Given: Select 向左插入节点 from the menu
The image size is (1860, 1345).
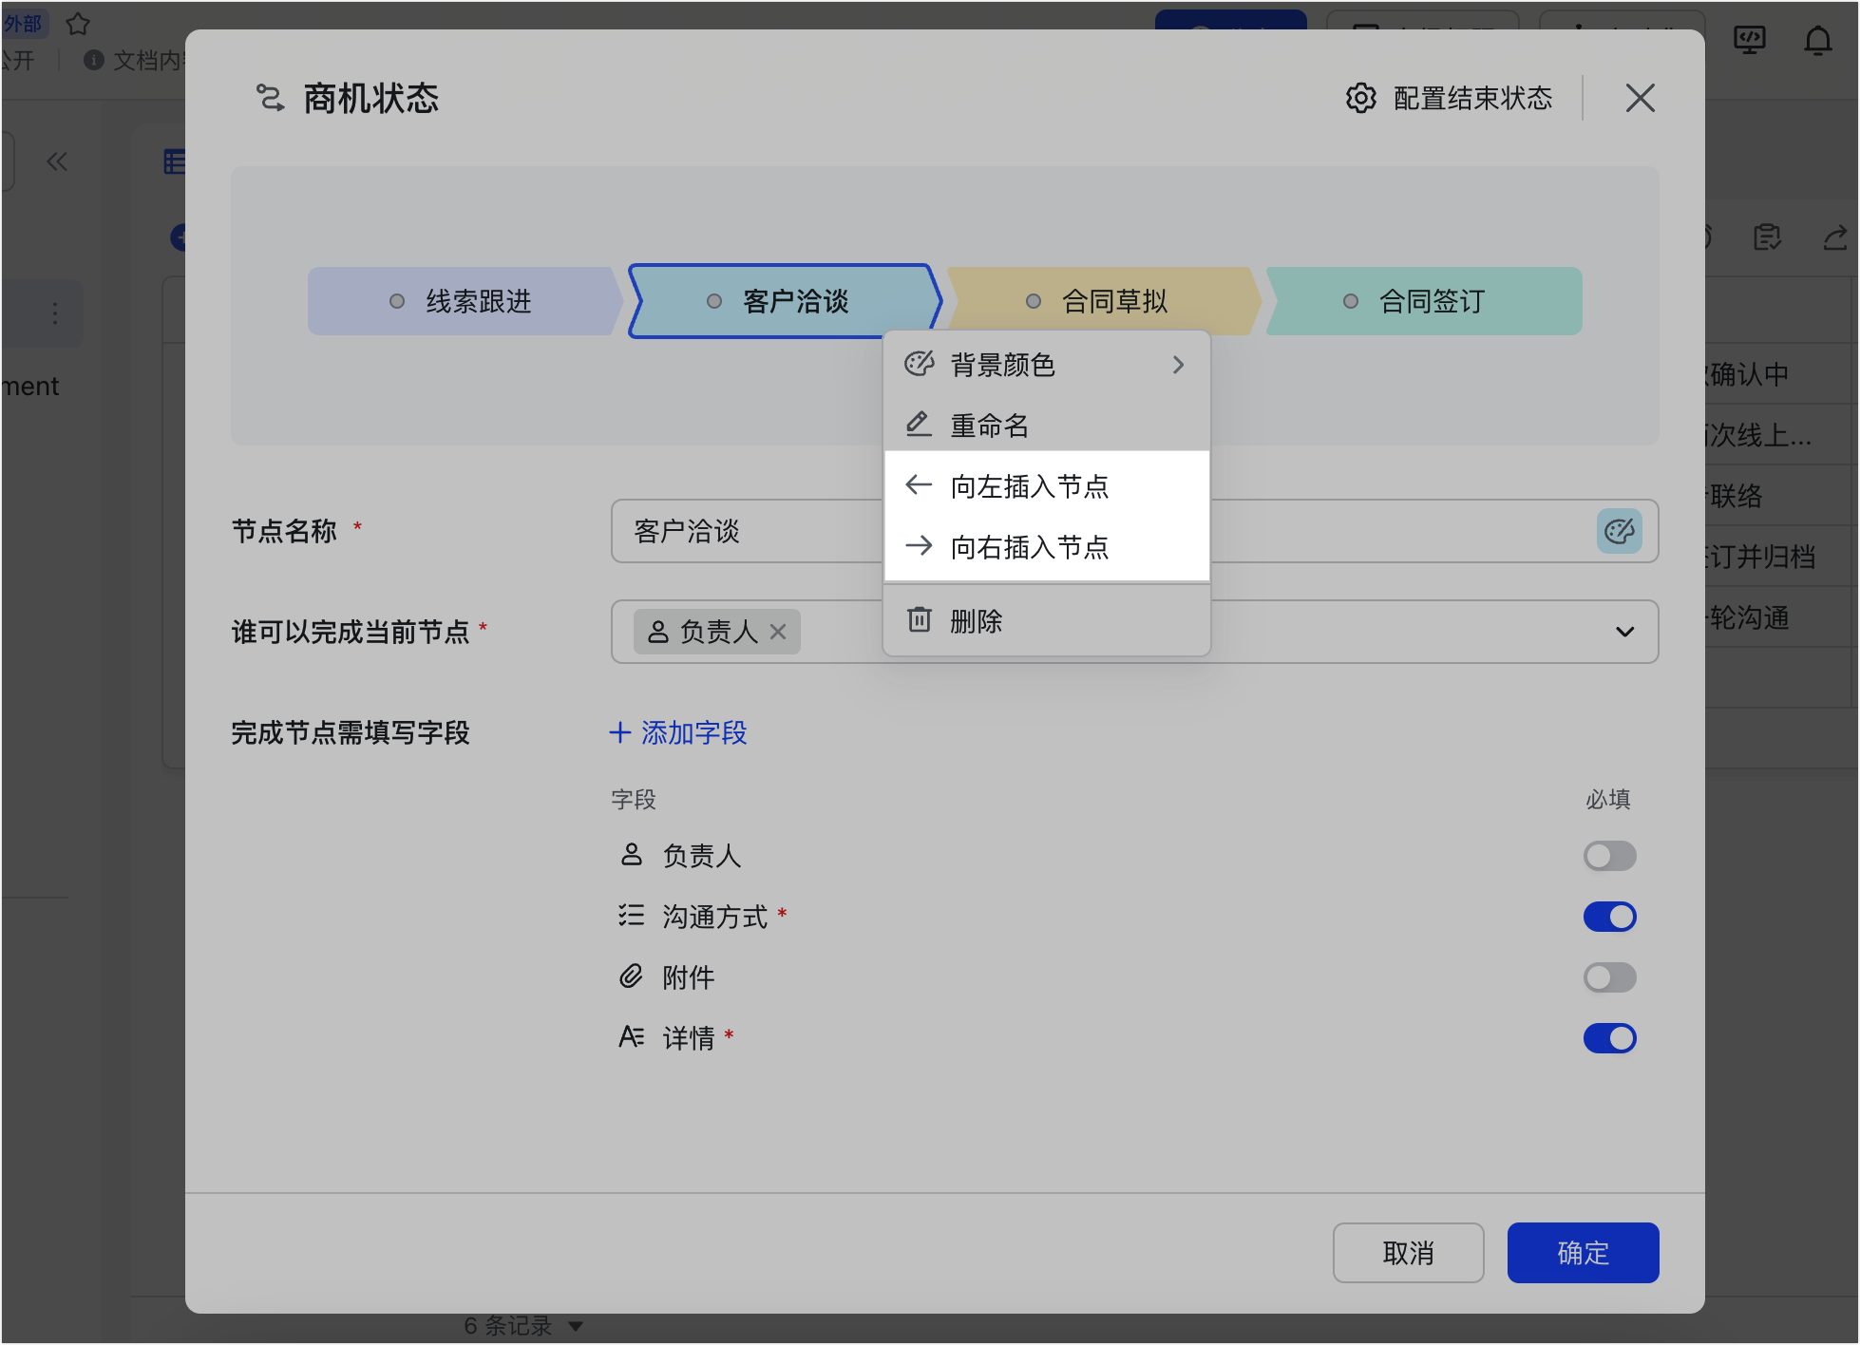Looking at the screenshot, I should 1031,485.
